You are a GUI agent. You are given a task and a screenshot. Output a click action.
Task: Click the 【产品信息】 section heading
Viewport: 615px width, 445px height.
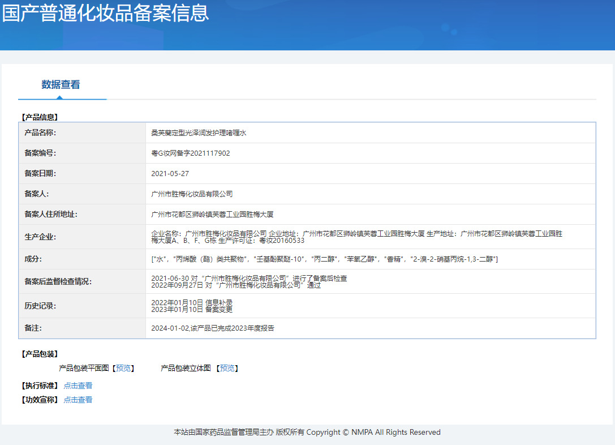coord(40,117)
